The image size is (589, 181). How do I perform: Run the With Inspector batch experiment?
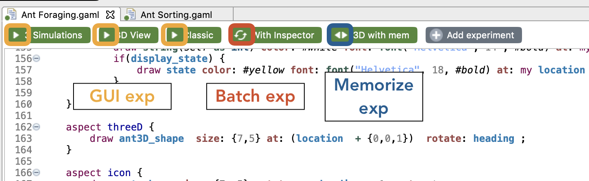click(276, 35)
